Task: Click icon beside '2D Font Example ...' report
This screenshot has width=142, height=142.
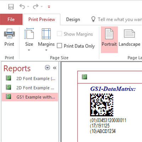Action: pyautogui.click(x=9, y=87)
